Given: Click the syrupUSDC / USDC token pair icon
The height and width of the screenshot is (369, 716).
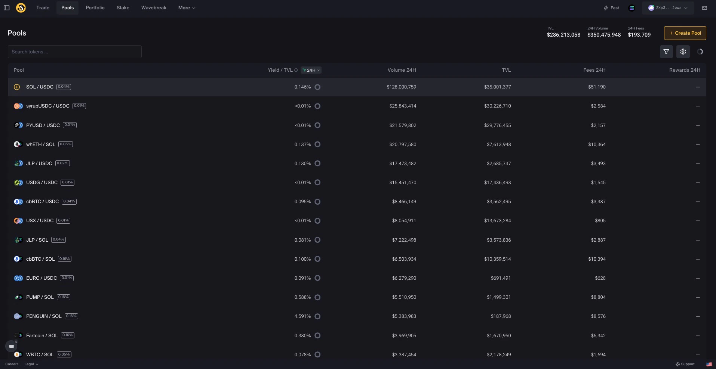Looking at the screenshot, I should coord(18,106).
